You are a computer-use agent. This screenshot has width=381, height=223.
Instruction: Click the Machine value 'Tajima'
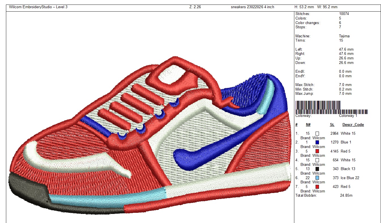coord(344,36)
